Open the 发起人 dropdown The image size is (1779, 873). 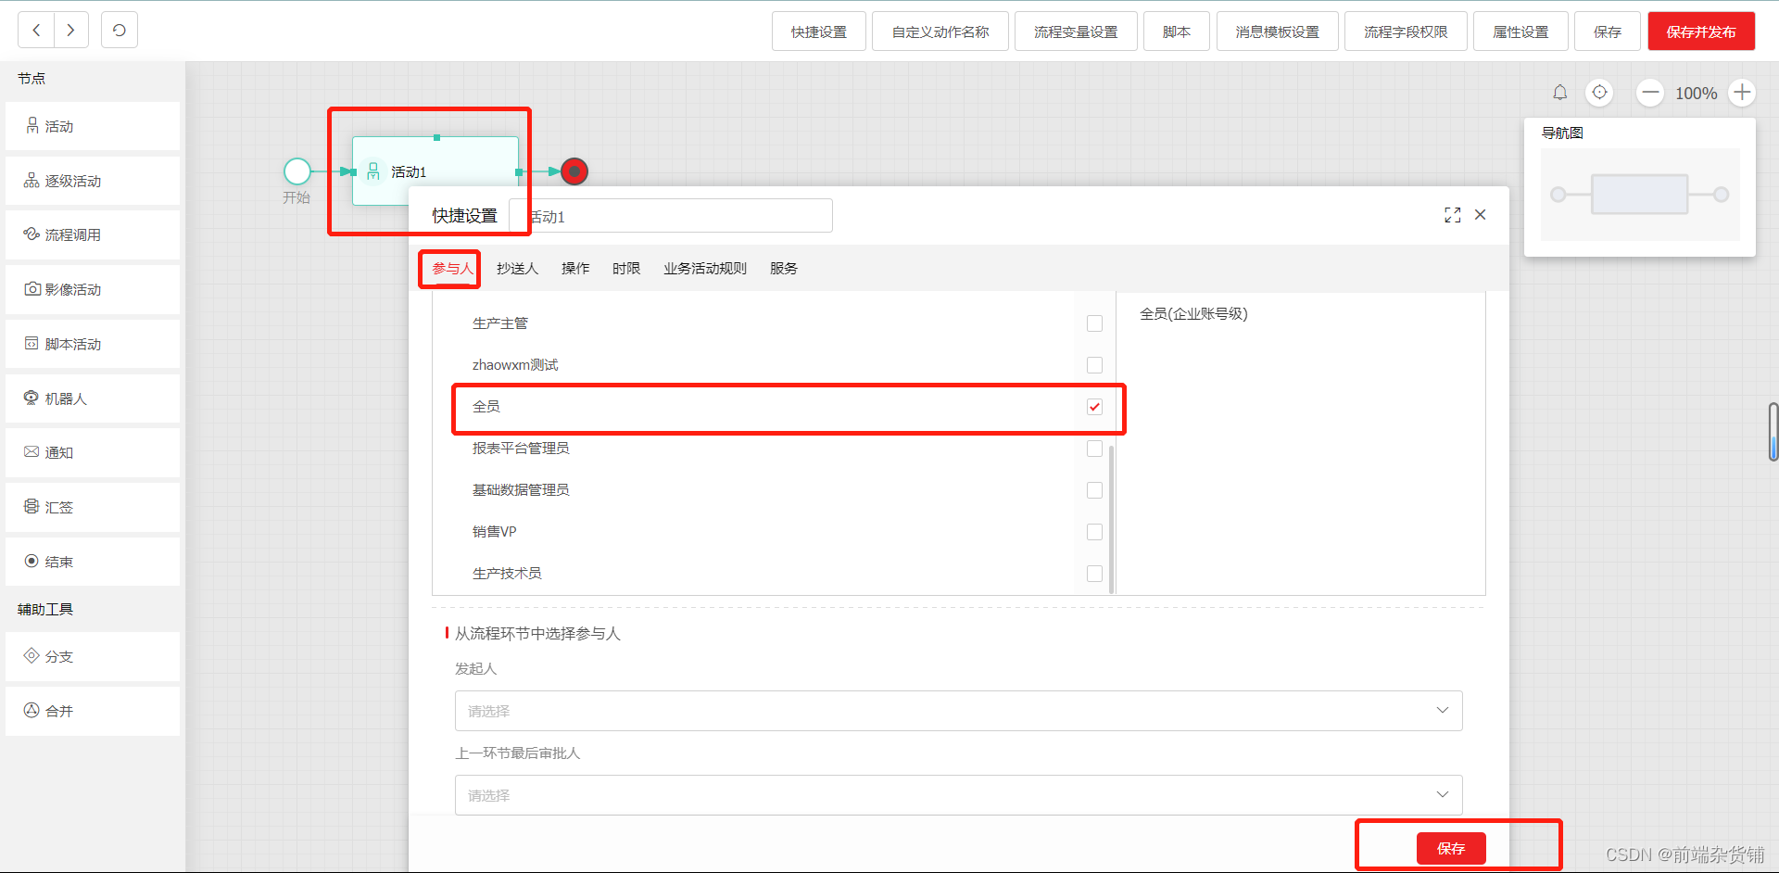pos(958,711)
